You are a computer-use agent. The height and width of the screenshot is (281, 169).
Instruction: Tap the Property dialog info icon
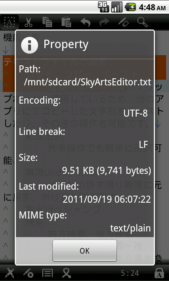click(x=30, y=45)
